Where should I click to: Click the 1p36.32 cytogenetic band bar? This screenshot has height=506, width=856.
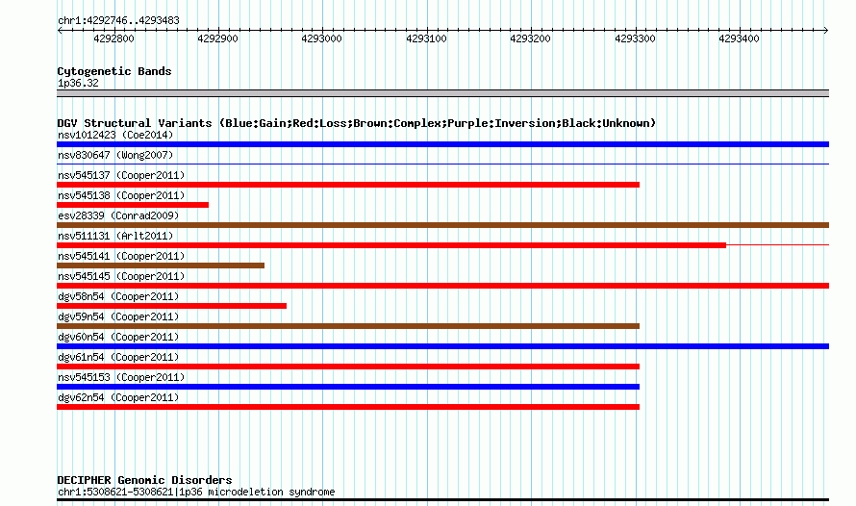[442, 93]
